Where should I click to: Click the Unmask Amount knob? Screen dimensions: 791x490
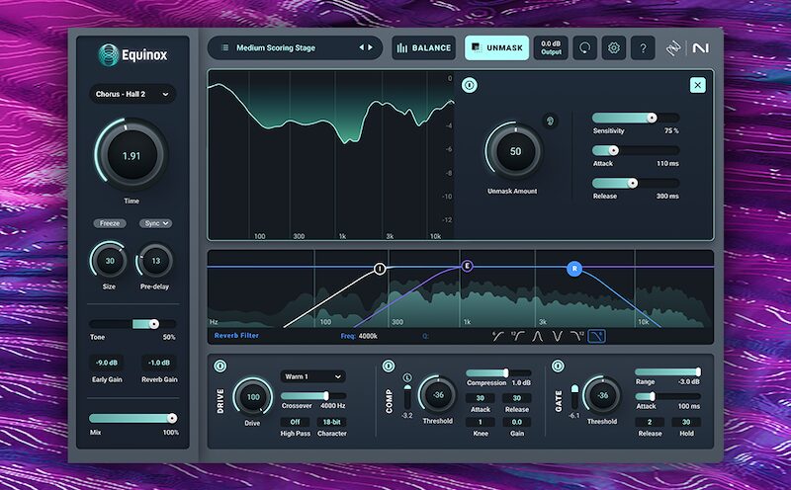click(x=514, y=151)
